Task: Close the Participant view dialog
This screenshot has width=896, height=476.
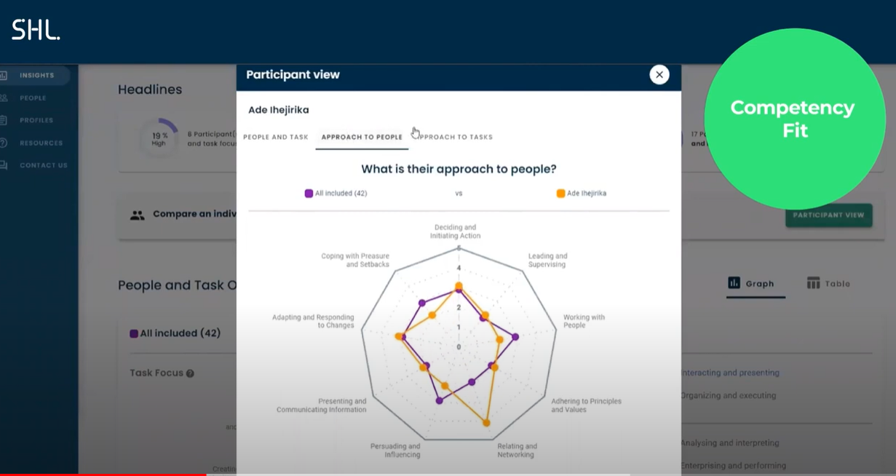Action: [659, 74]
